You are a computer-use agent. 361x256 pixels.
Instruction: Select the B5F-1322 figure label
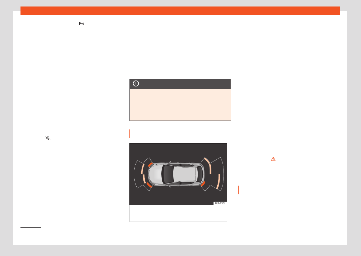220,203
